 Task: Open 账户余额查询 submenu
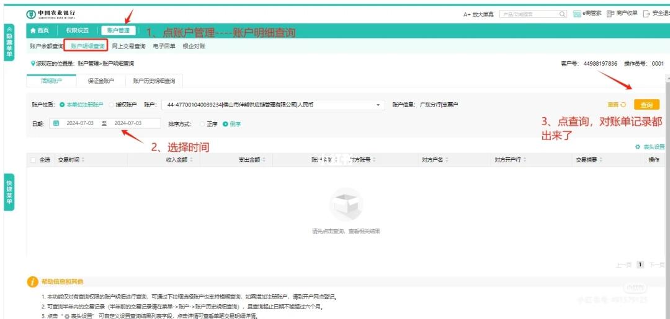click(47, 46)
